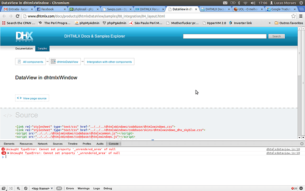Show hidden bookmarks with the chevron
This screenshot has height=191, width=305.
point(270,23)
